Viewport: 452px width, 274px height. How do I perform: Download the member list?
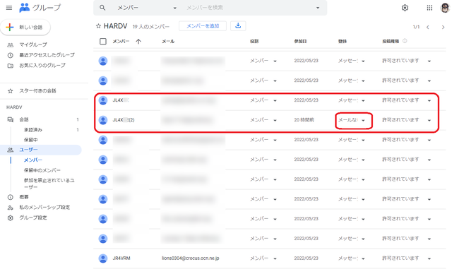tap(238, 26)
